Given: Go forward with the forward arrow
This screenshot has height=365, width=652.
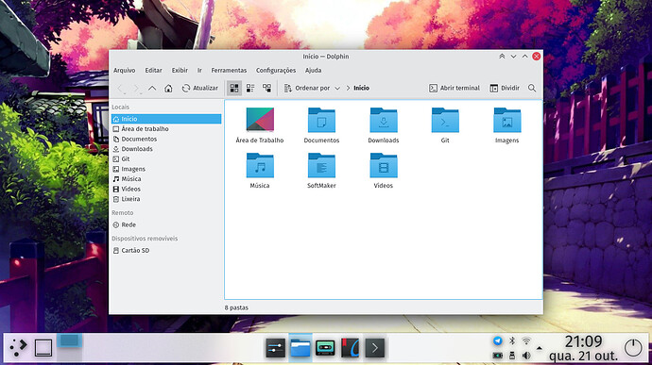Looking at the screenshot, I should click(x=136, y=88).
